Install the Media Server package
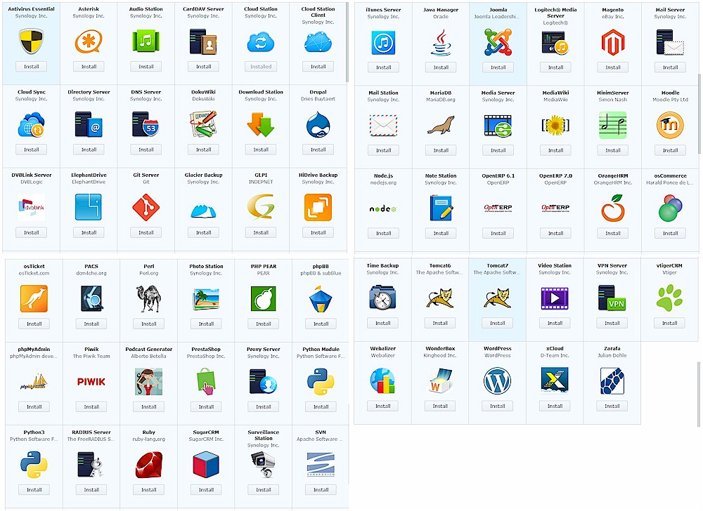The width and height of the screenshot is (703, 511). (498, 150)
